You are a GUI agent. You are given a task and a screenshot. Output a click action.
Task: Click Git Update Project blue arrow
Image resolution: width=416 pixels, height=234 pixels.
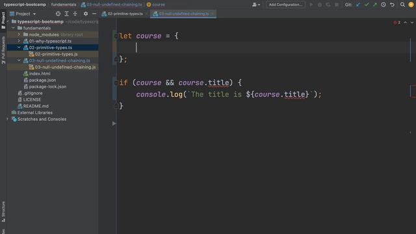[358, 5]
